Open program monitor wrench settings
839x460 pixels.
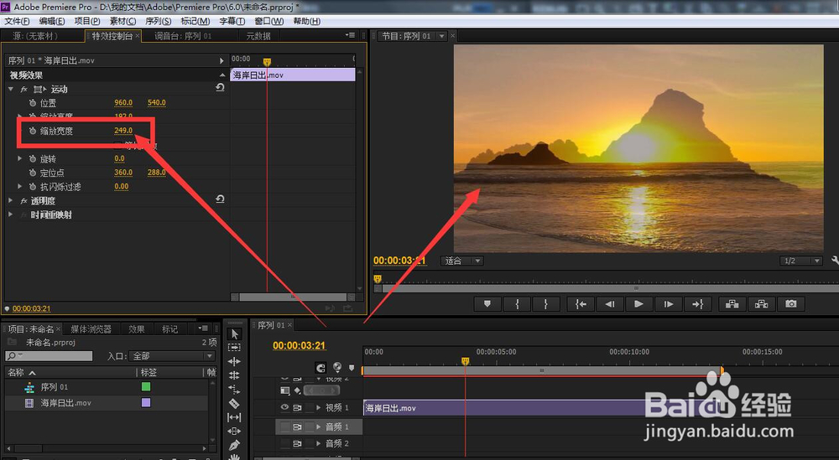pos(835,261)
